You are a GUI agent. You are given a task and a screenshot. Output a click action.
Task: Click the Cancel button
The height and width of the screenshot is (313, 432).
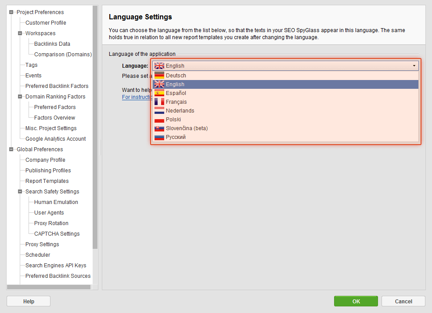click(403, 301)
